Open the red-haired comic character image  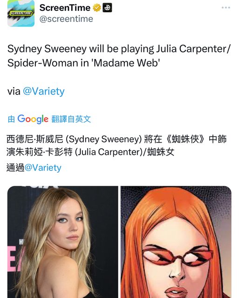coord(176,242)
